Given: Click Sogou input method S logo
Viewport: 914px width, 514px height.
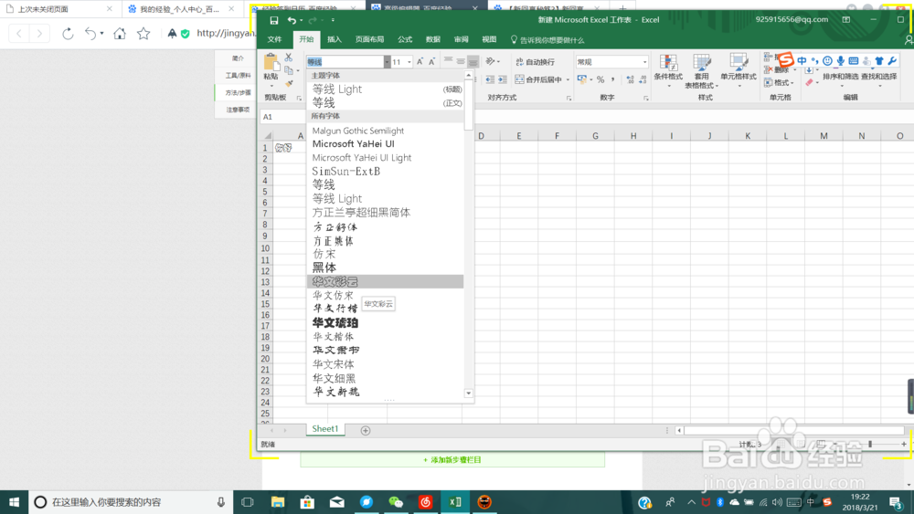Looking at the screenshot, I should click(786, 59).
